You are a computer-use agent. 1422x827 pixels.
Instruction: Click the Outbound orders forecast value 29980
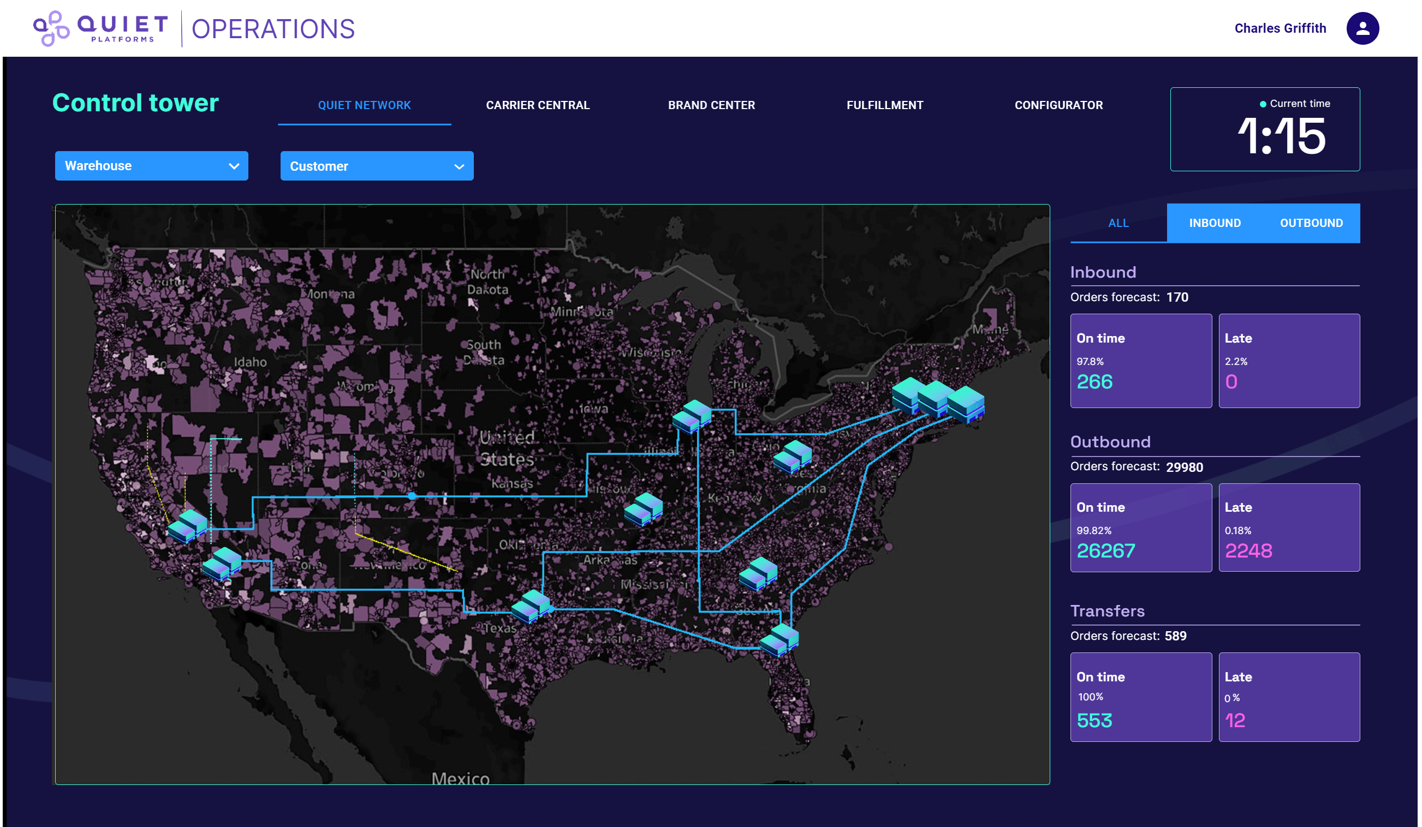pos(1185,468)
